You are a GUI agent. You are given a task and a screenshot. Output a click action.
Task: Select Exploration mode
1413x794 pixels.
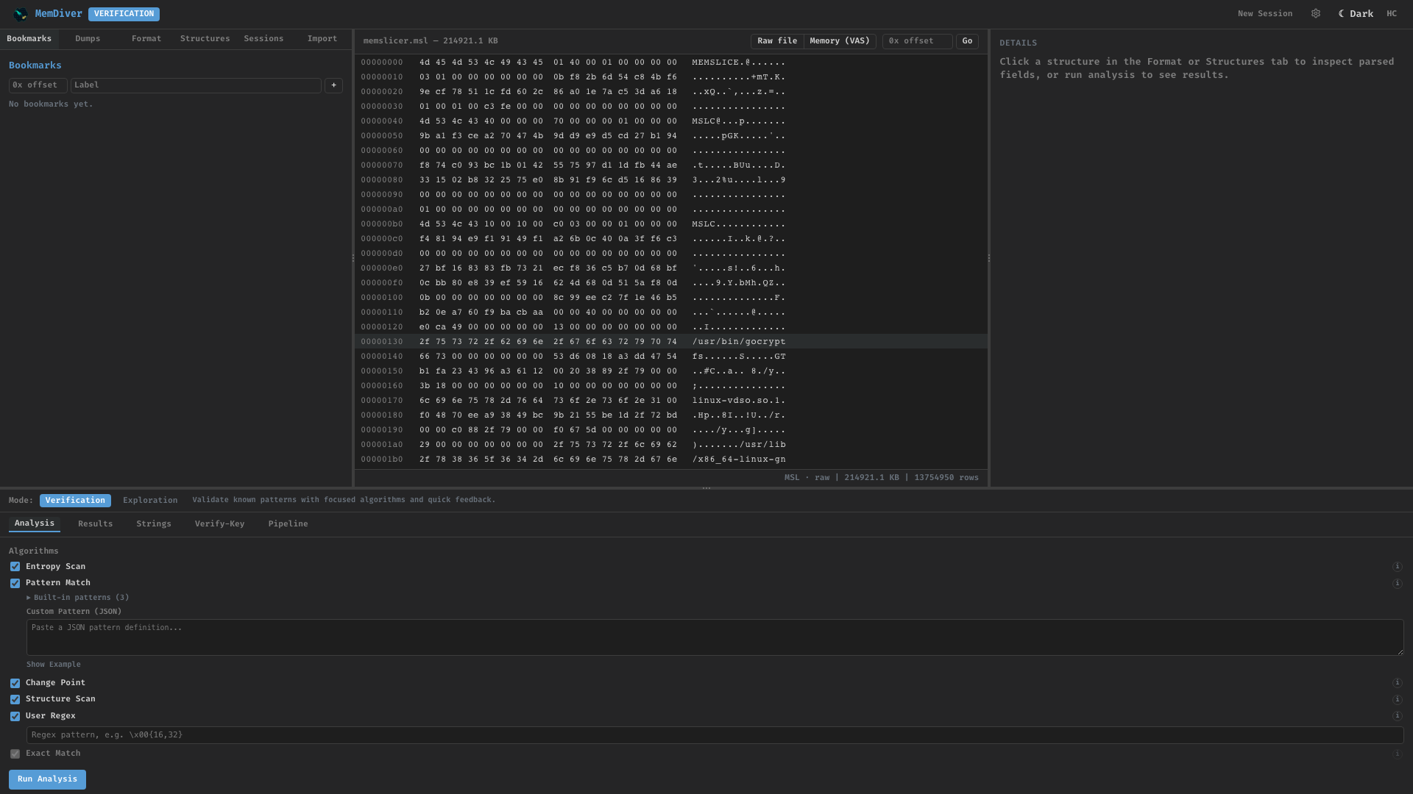click(x=150, y=501)
